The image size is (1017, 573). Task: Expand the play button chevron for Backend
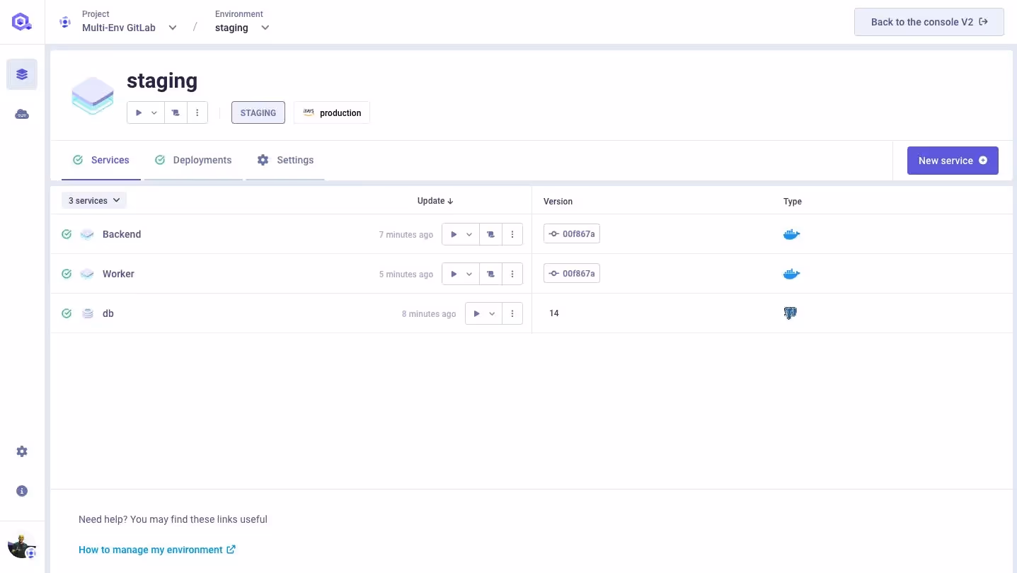click(469, 234)
